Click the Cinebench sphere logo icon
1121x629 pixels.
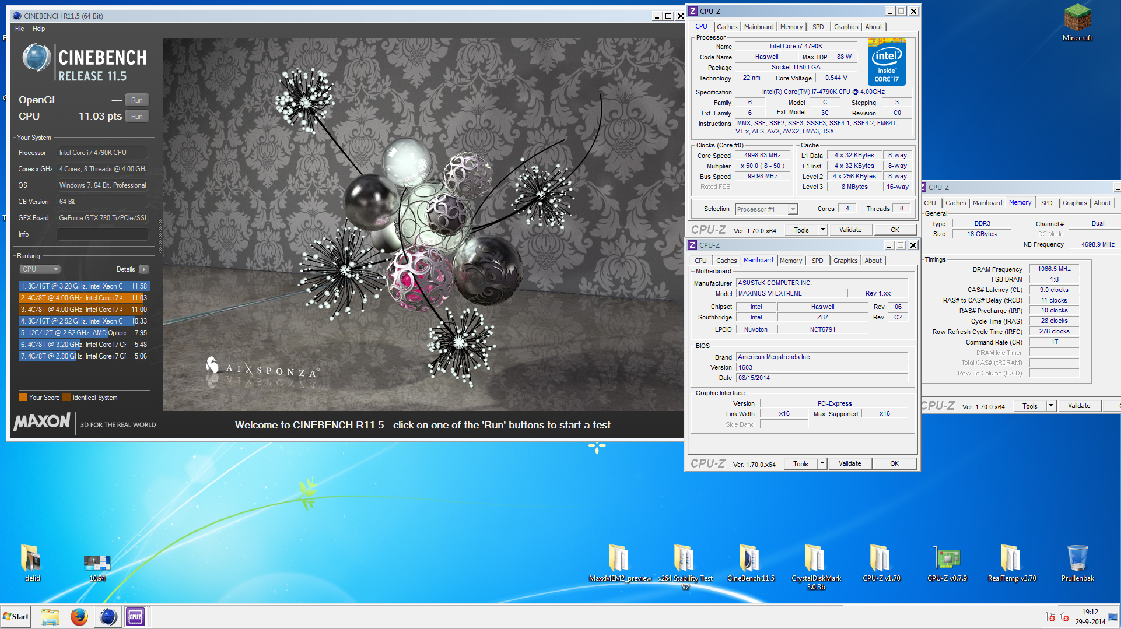pyautogui.click(x=36, y=58)
